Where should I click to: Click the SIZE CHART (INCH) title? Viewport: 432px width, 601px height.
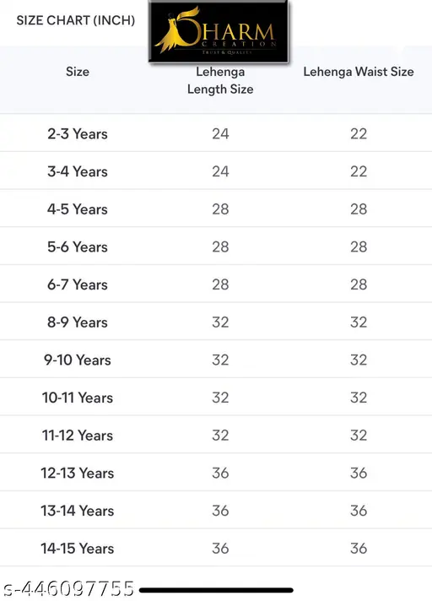click(76, 20)
